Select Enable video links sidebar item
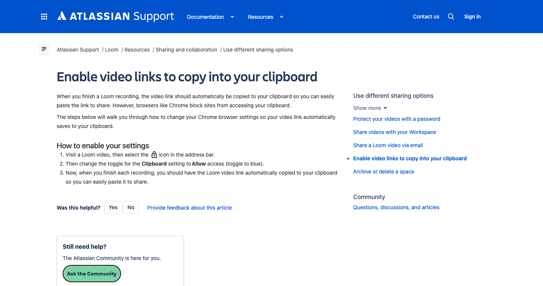 [x=410, y=158]
